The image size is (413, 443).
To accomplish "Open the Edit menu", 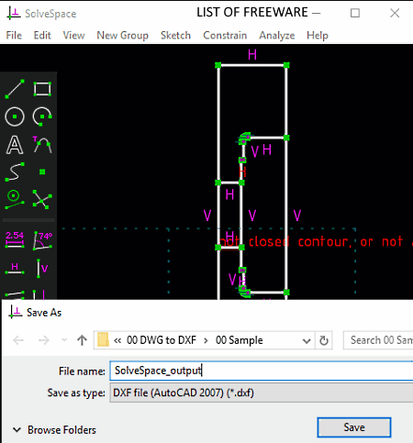I will pos(42,36).
